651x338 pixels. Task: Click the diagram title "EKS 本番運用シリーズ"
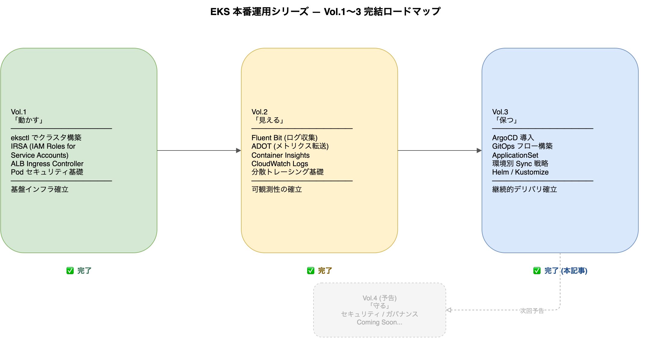(x=259, y=12)
